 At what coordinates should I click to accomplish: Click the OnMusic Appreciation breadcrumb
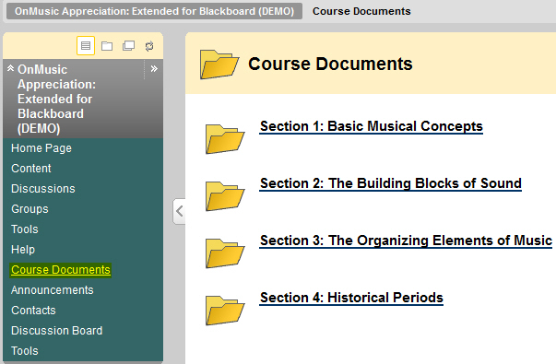pyautogui.click(x=154, y=11)
